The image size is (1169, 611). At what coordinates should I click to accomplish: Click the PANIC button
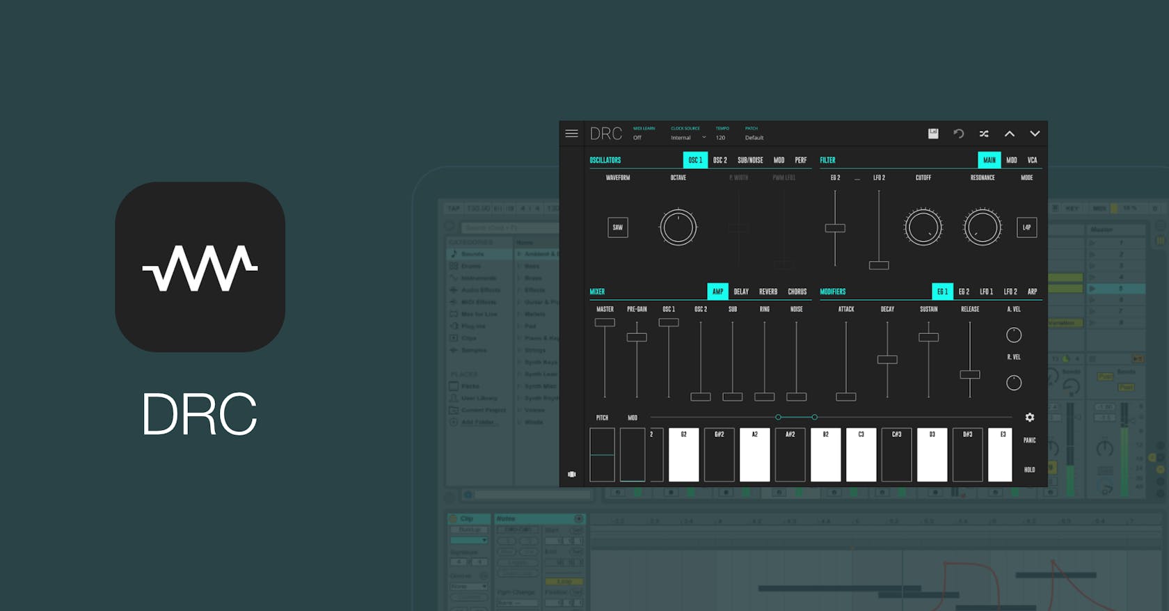coord(1030,441)
